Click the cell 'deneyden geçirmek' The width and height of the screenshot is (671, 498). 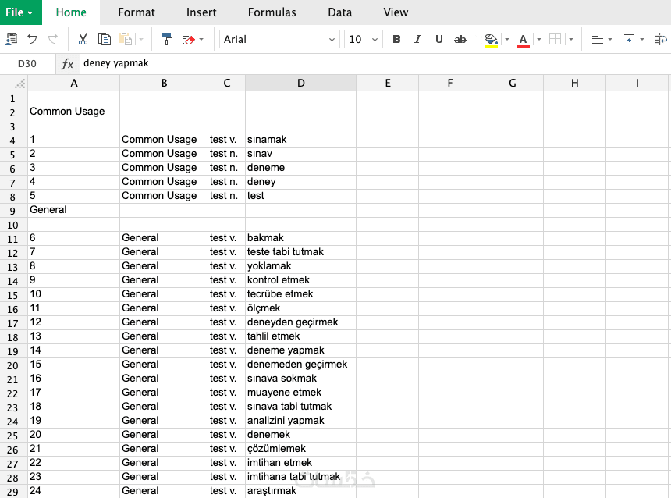(x=301, y=322)
